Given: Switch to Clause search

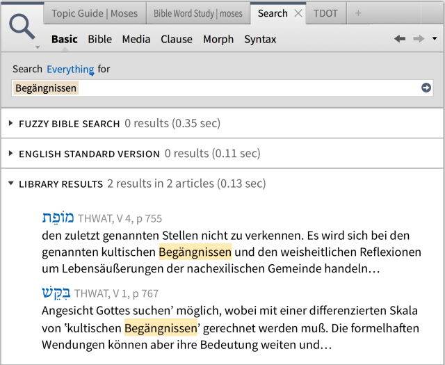Looking at the screenshot, I should pos(177,39).
